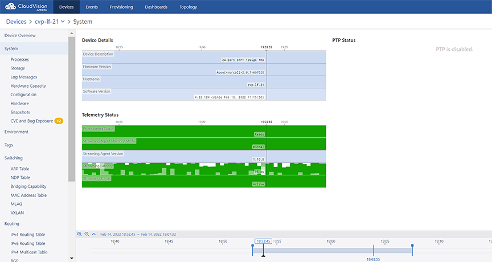Go to the Dashboards tab

tap(156, 7)
